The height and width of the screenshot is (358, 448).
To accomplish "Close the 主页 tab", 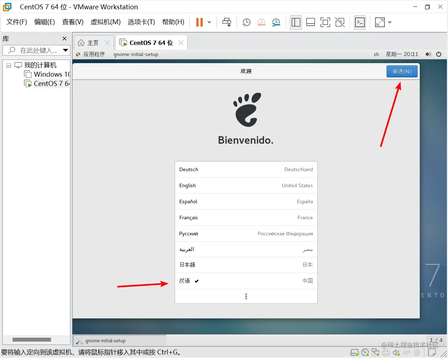I will coord(107,42).
